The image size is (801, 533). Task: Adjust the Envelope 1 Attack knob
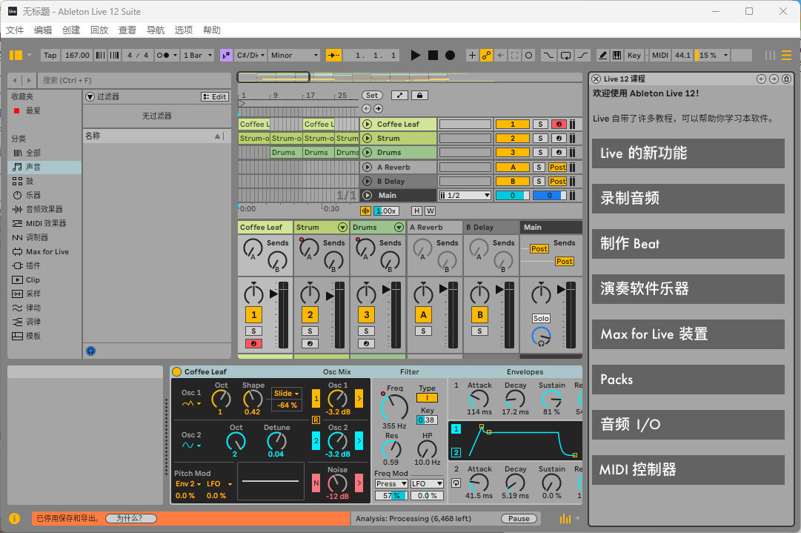[479, 399]
